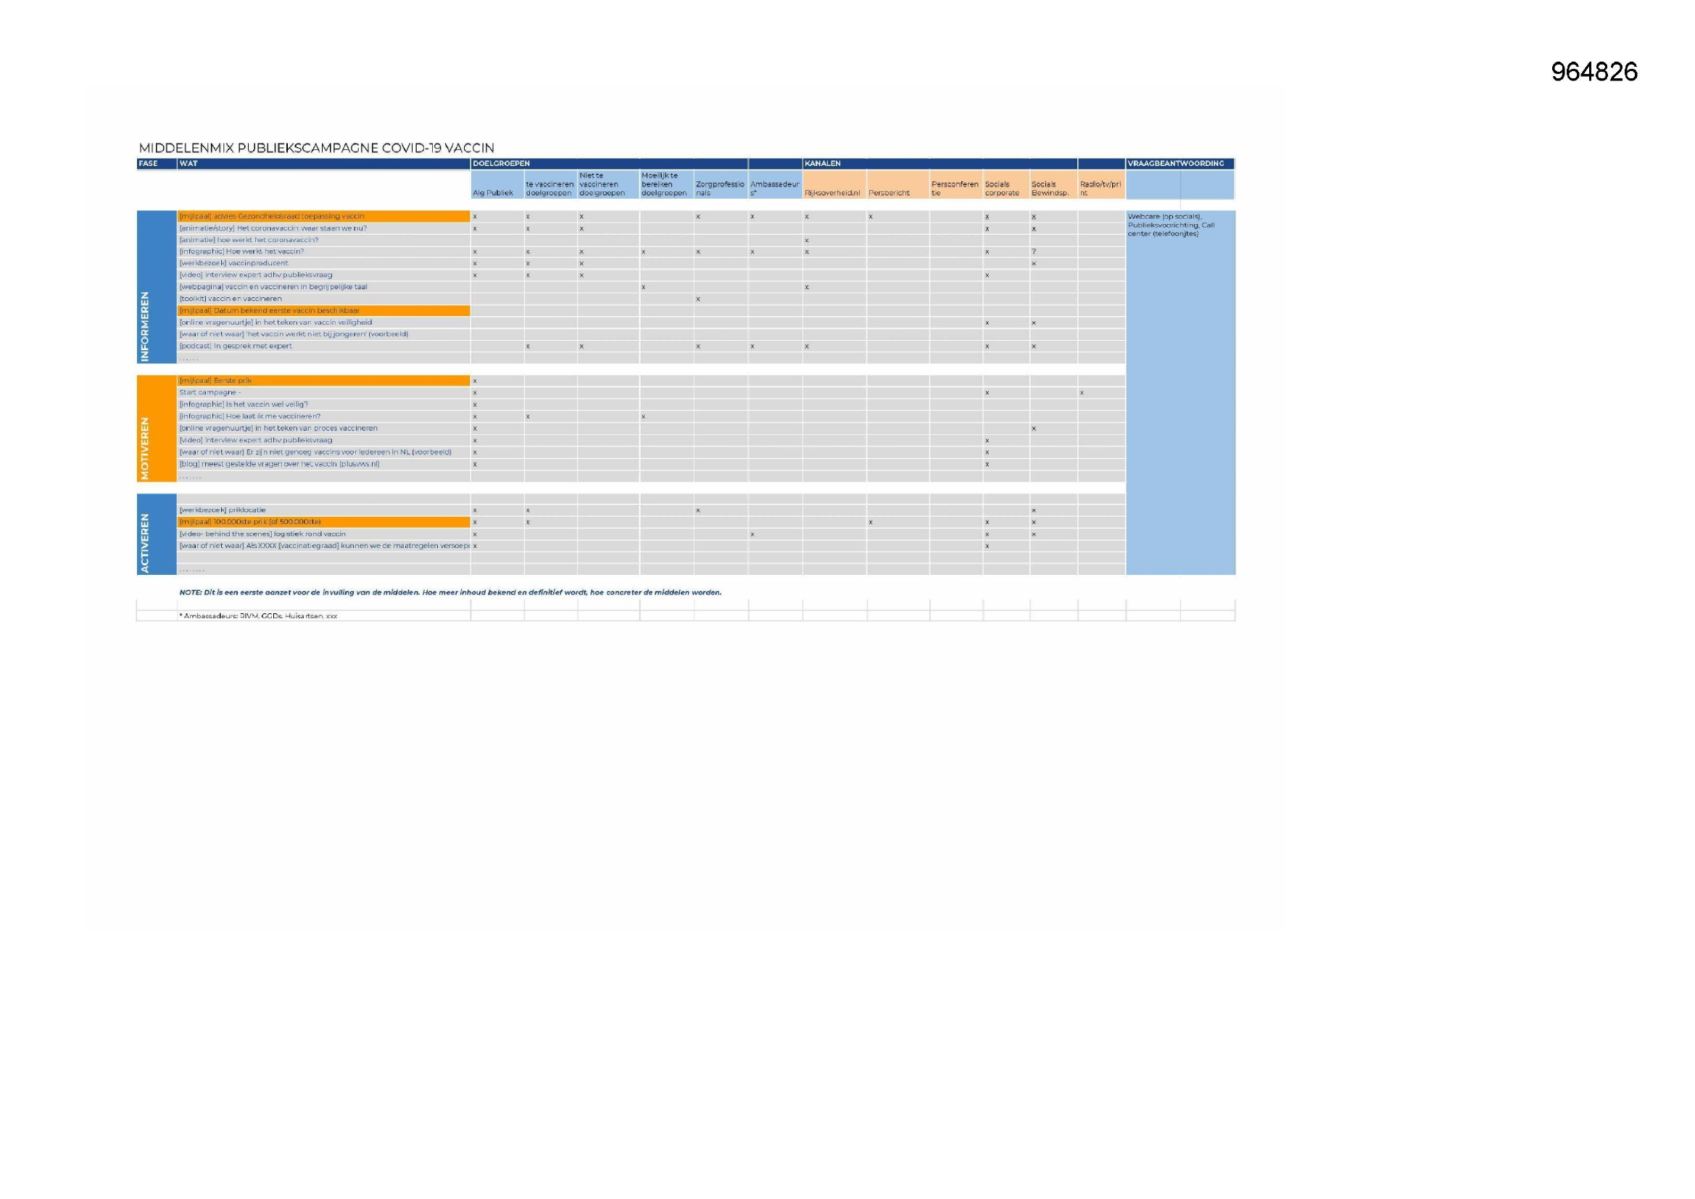Click the 'Rijksoverheid.nl' column header
The image size is (1695, 1199).
[834, 185]
